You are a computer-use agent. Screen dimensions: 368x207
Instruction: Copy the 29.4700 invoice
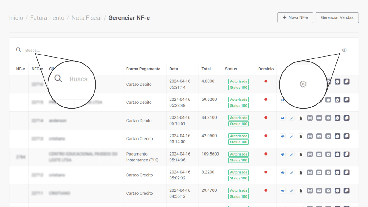pyautogui.click(x=347, y=190)
